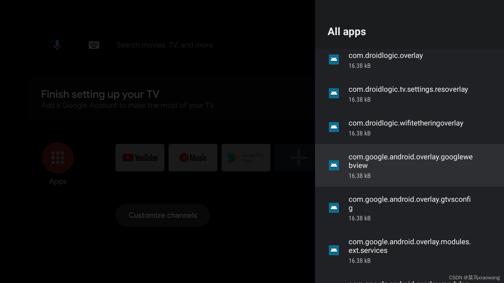This screenshot has height=283, width=504.
Task: Open the Google Play Store tile
Action: 246,158
